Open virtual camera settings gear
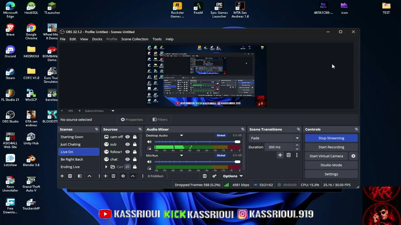Viewport: 401px width, 225px height. [x=353, y=156]
